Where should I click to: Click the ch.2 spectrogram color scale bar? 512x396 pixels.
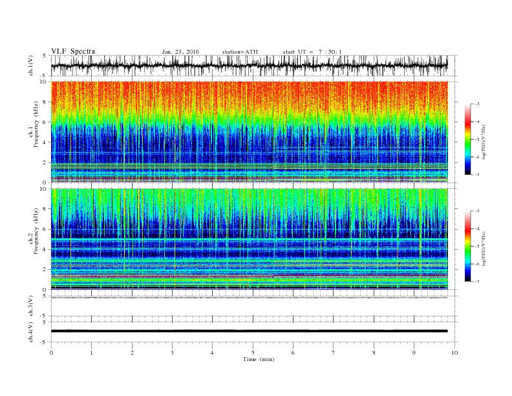(x=467, y=247)
